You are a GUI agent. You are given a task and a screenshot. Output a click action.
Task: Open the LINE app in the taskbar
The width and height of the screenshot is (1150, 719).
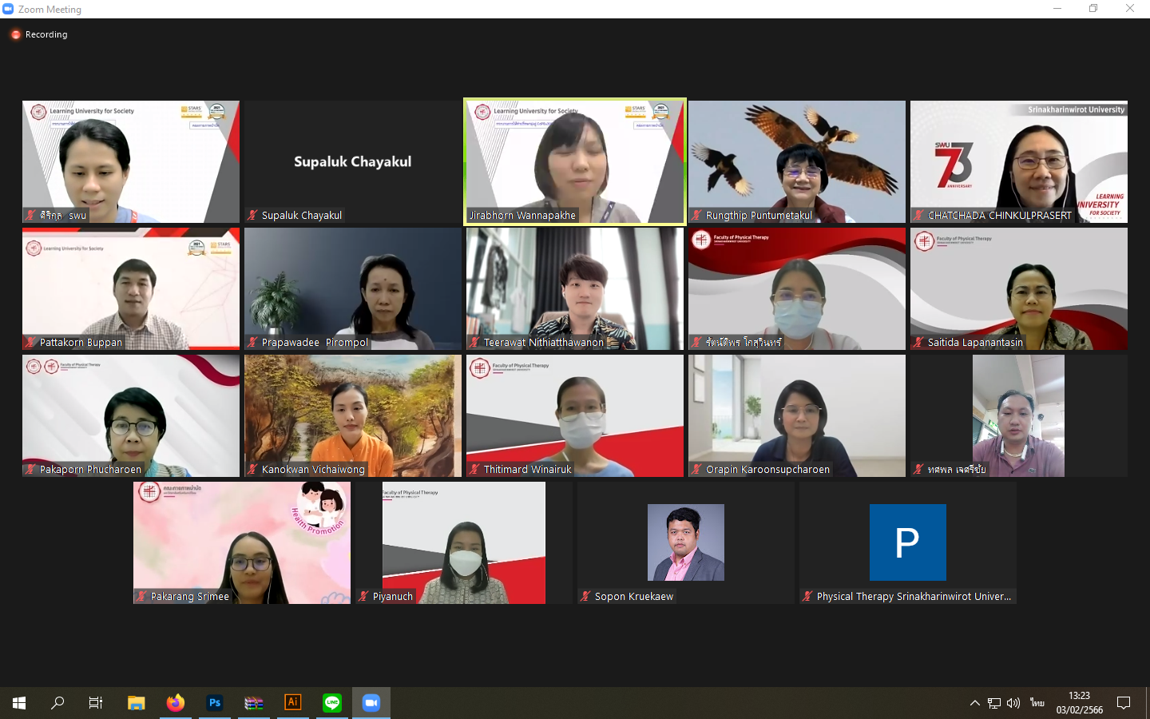point(332,703)
